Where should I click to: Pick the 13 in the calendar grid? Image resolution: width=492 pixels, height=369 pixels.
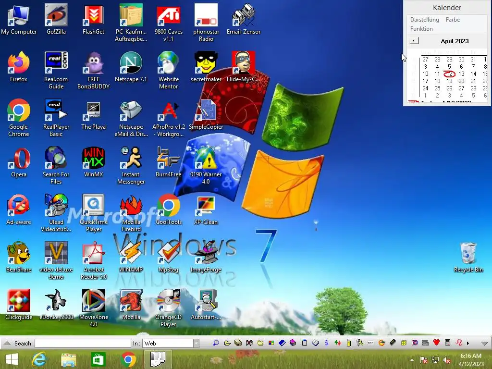pos(461,74)
